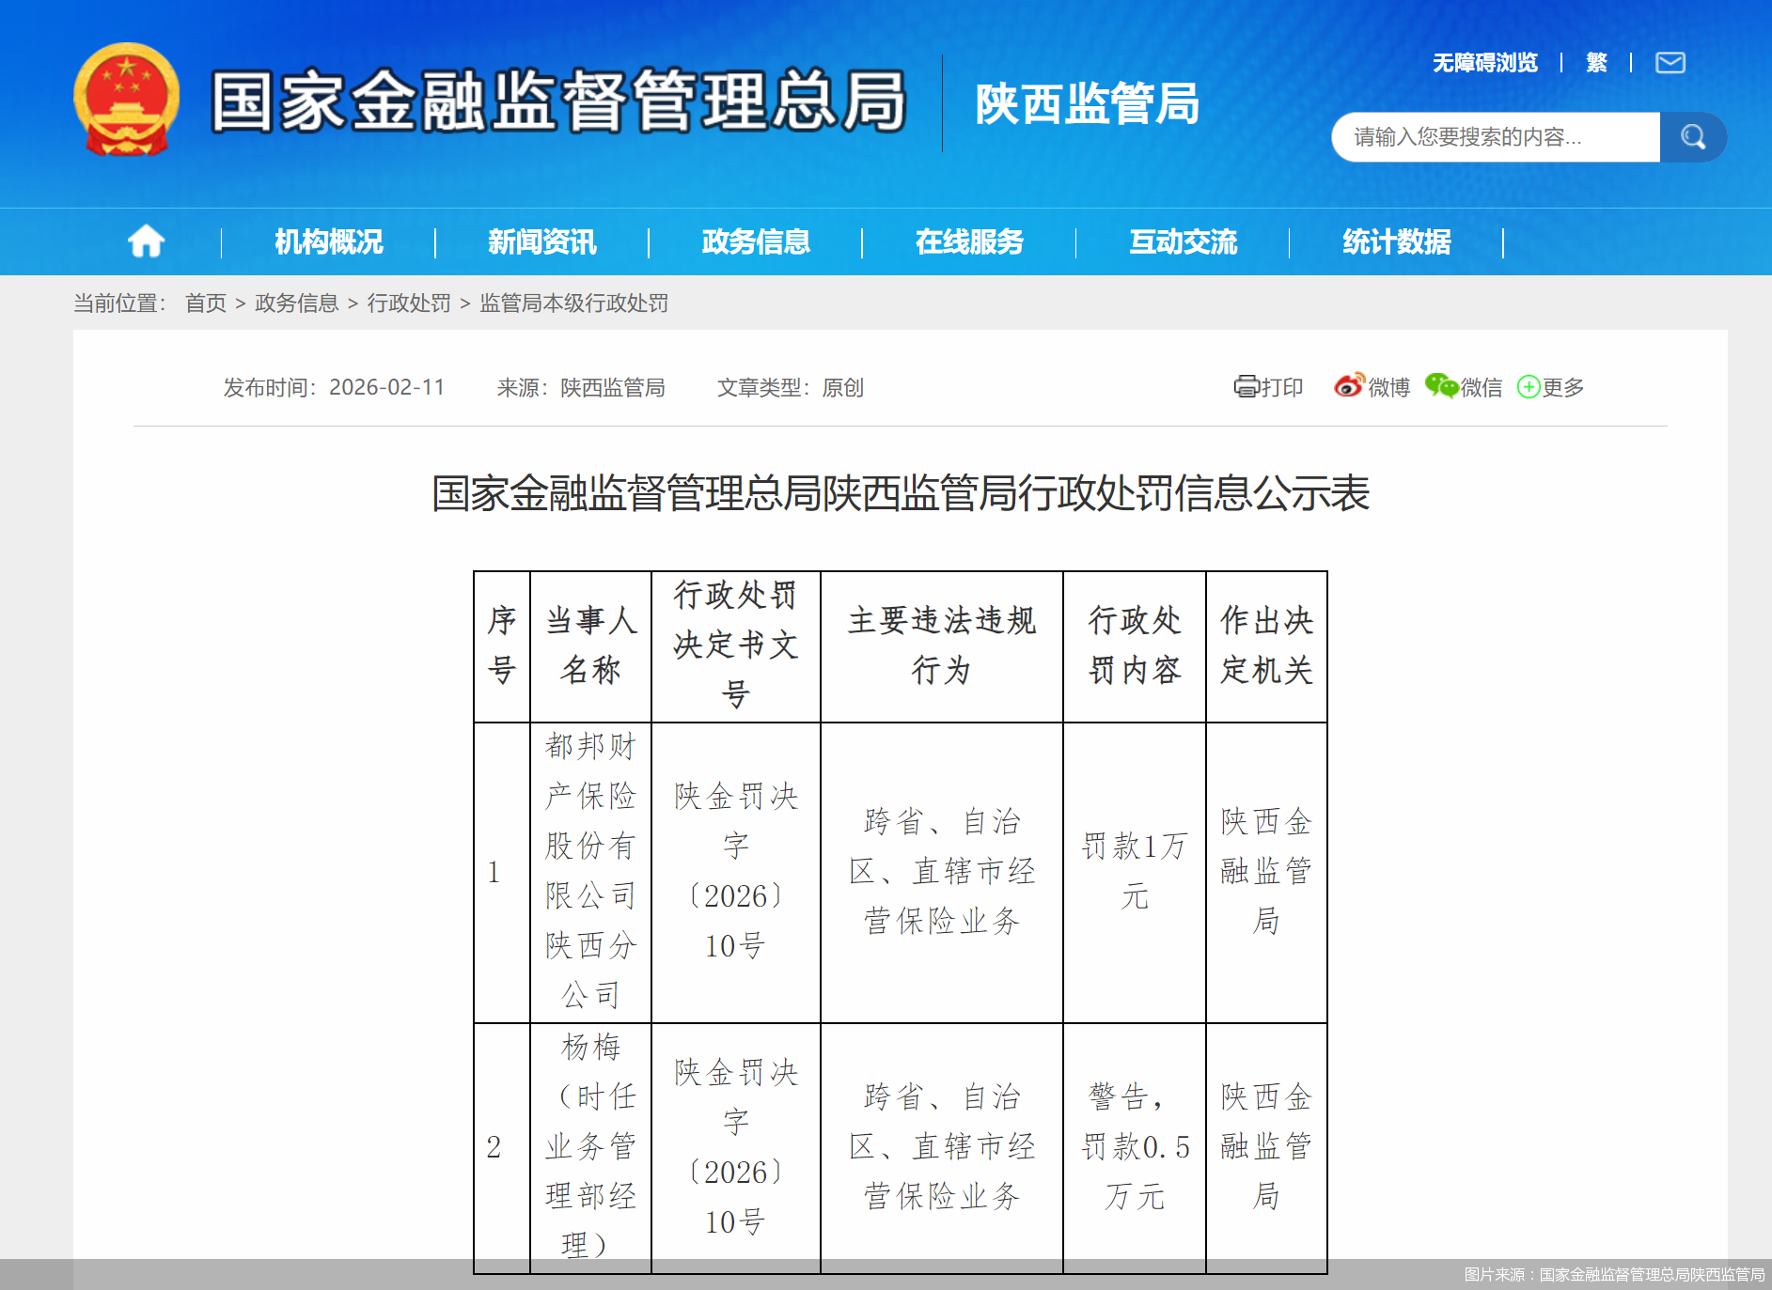The height and width of the screenshot is (1290, 1772).
Task: Go to 首页 via the breadcrumb link
Action: [x=205, y=303]
